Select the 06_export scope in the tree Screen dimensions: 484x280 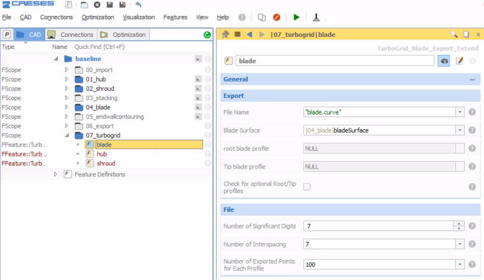point(100,126)
